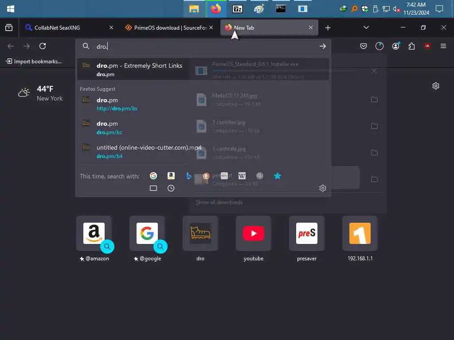The height and width of the screenshot is (340, 454).
Task: Search with Amazon in the search bar
Action: coord(171,176)
